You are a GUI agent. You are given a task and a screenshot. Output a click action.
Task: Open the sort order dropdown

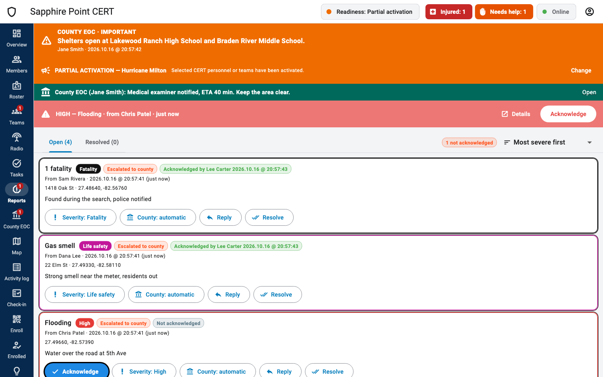[x=548, y=142]
